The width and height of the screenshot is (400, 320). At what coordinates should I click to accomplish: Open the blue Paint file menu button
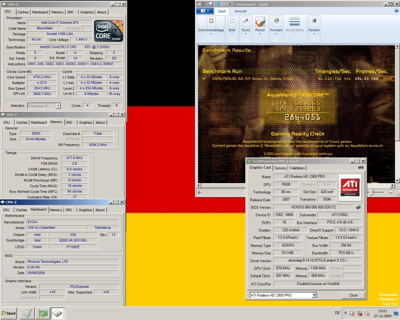click(205, 11)
